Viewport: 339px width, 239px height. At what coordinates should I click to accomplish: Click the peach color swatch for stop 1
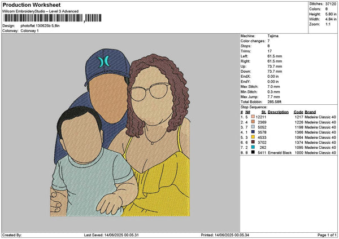coord(253,117)
